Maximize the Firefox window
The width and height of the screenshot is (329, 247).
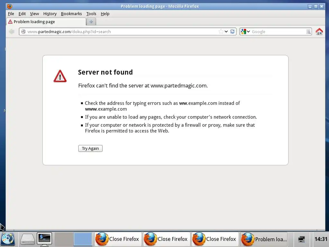pyautogui.click(x=316, y=6)
